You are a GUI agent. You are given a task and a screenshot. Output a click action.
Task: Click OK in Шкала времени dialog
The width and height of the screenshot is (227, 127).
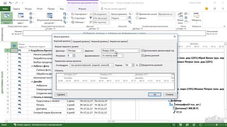pos(155,95)
